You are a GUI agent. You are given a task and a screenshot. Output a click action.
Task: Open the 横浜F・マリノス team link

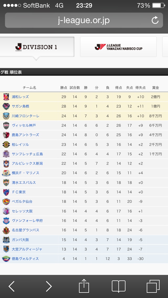click(25, 173)
